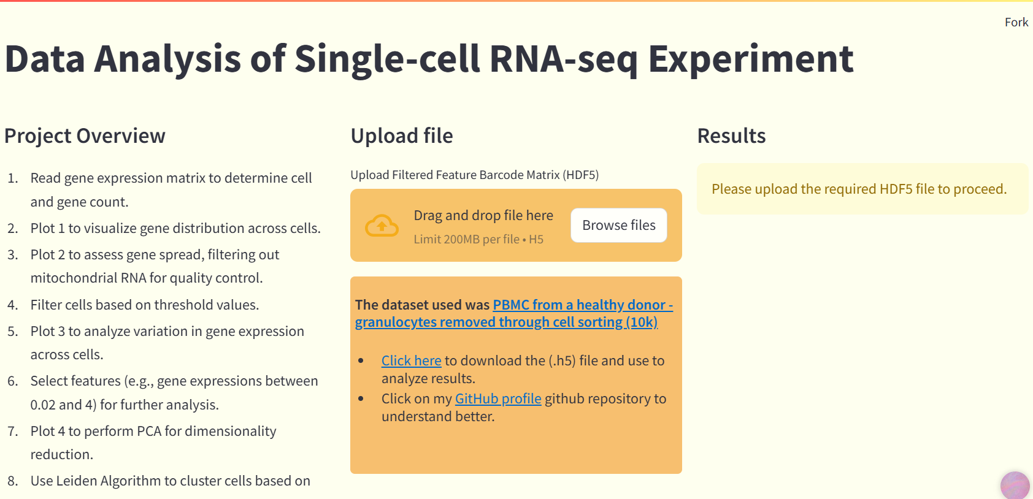Select the Upload file heading
This screenshot has height=499, width=1033.
[x=401, y=136]
